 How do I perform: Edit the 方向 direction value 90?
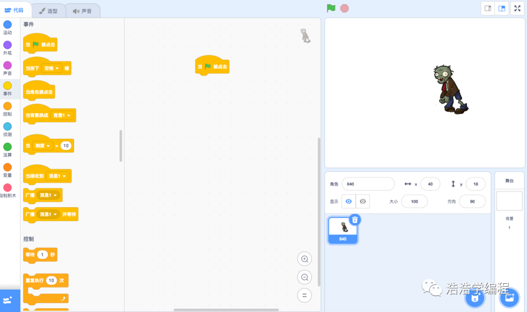[472, 201]
